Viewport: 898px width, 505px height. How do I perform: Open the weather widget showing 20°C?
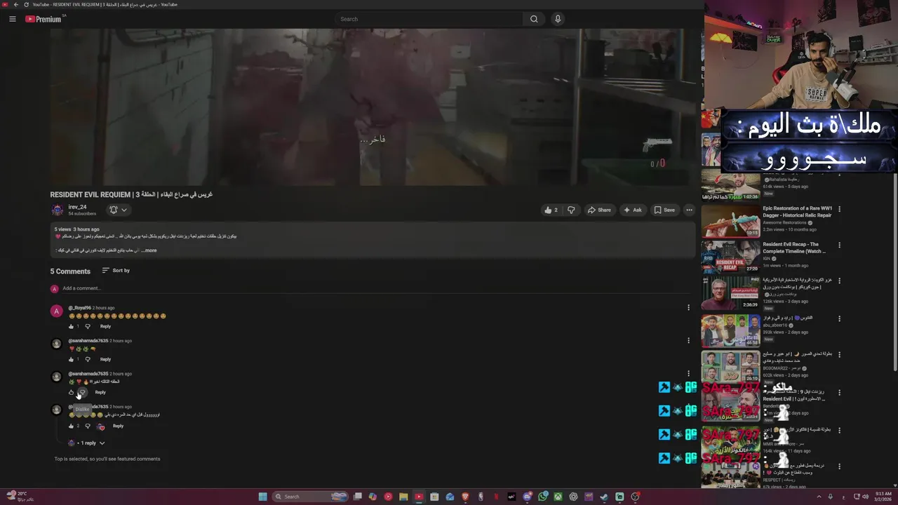click(x=18, y=497)
